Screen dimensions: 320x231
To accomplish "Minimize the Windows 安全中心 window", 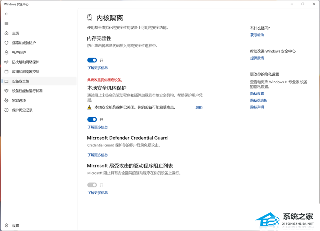I will click(292, 4).
